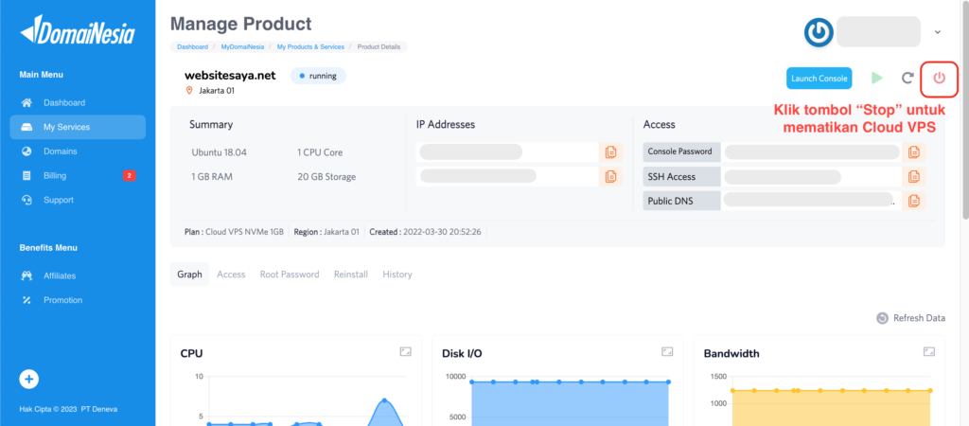Click Refresh Data
Viewport: 969px width, 426px height.
coord(911,318)
